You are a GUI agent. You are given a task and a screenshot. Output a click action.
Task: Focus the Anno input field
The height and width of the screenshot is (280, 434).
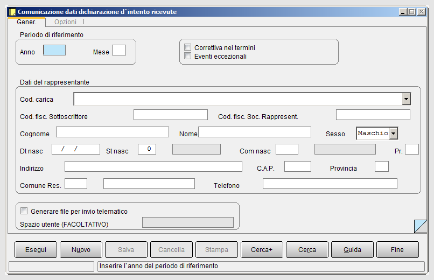(x=54, y=51)
